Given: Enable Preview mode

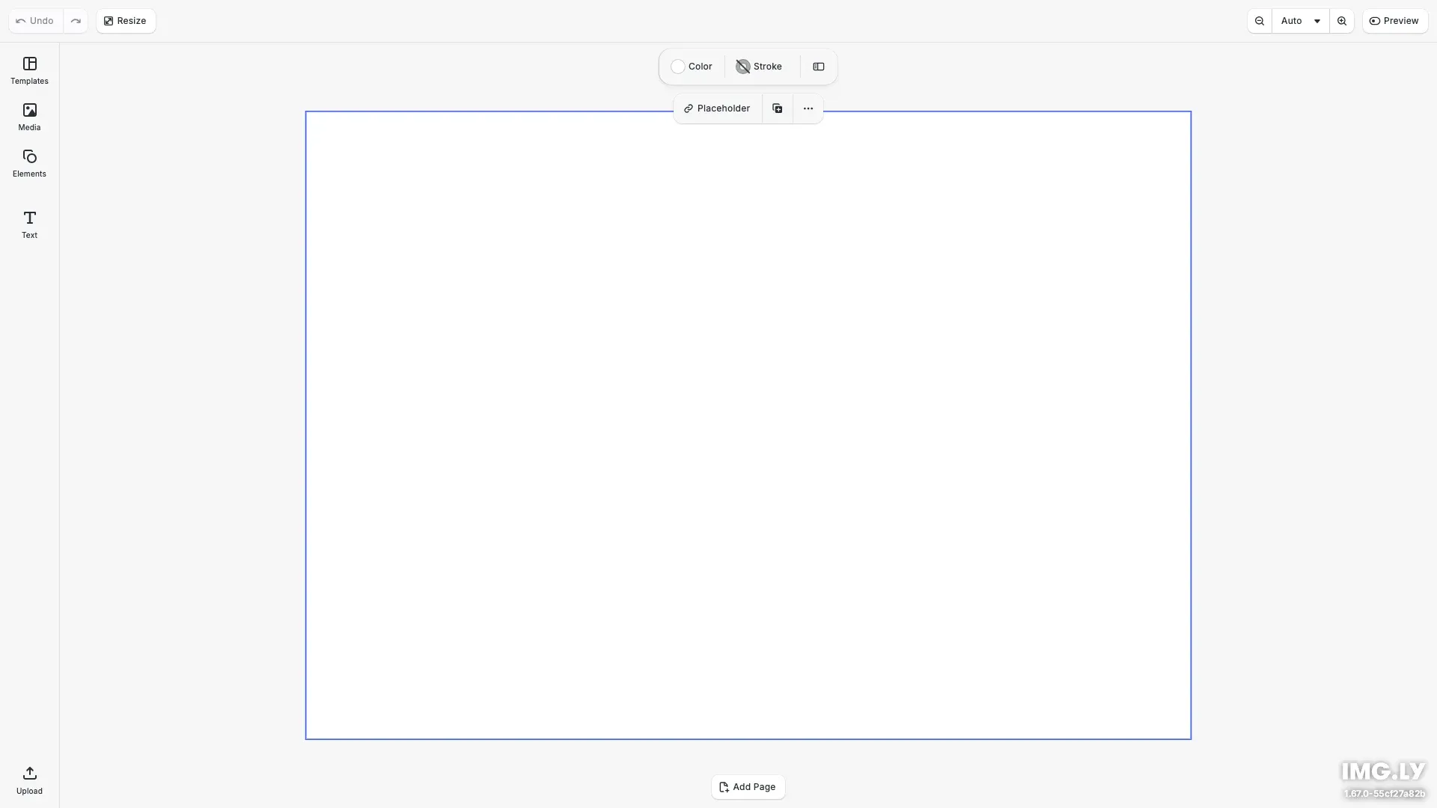Looking at the screenshot, I should [1395, 20].
